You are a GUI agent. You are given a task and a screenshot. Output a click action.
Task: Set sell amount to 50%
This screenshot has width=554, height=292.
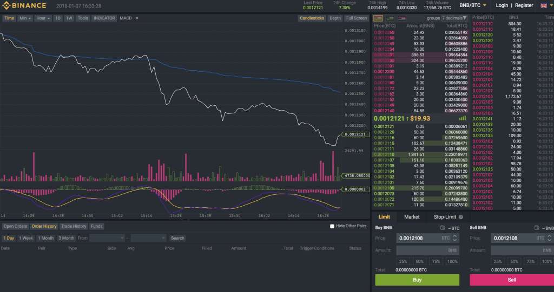[x=514, y=261]
